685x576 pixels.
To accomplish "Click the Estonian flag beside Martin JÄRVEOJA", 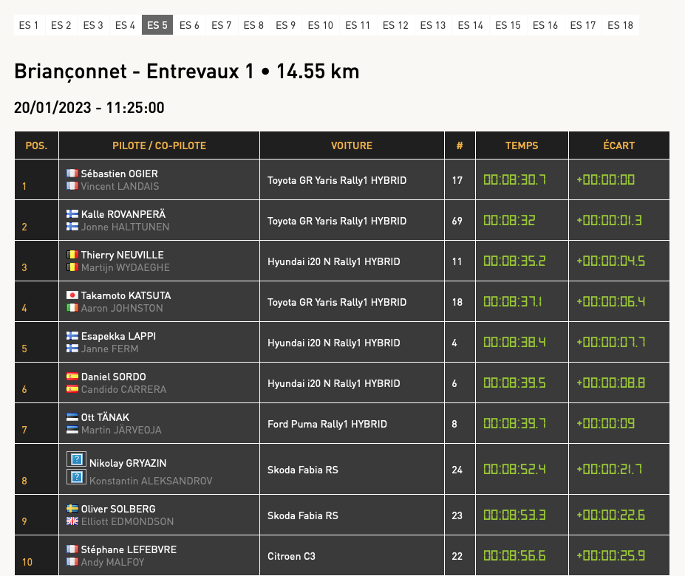I will point(72,430).
